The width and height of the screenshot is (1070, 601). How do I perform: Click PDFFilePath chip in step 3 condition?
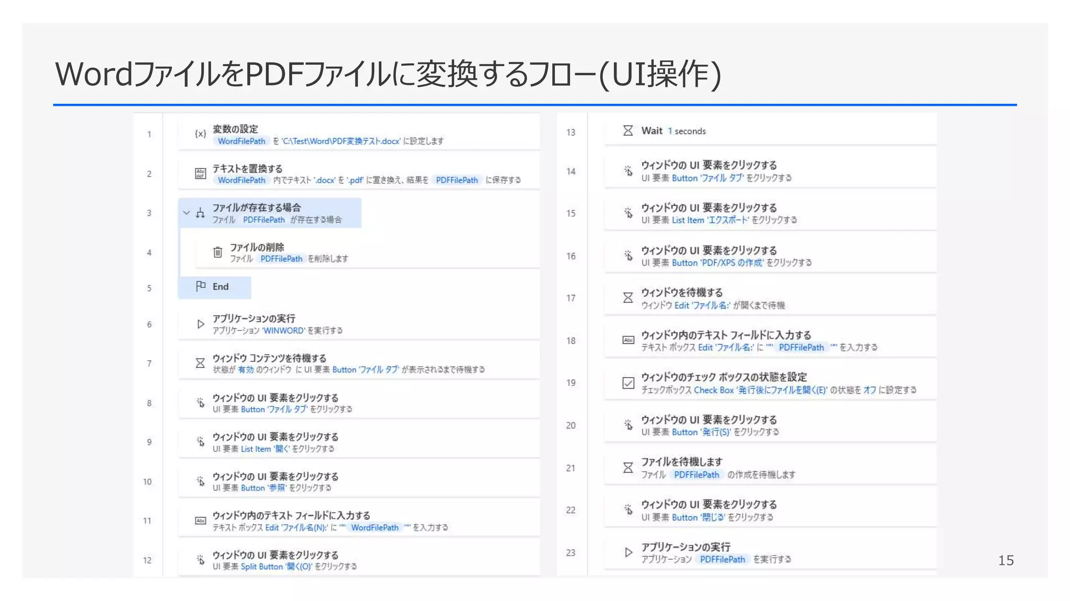point(264,220)
